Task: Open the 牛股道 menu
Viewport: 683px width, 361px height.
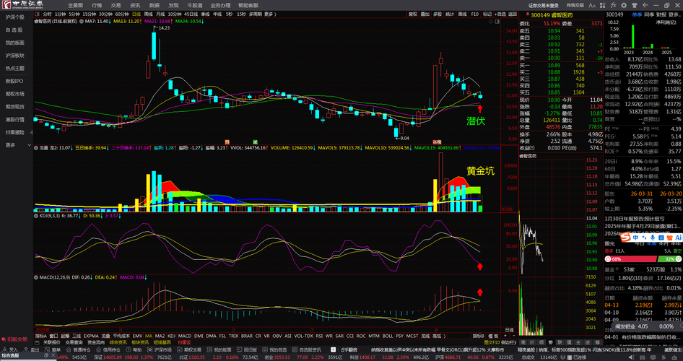Action: tap(195, 5)
